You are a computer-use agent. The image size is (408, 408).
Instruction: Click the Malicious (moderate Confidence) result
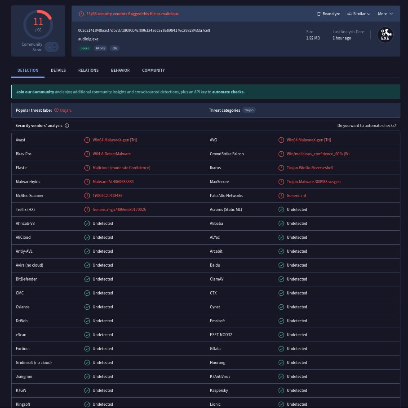point(121,168)
